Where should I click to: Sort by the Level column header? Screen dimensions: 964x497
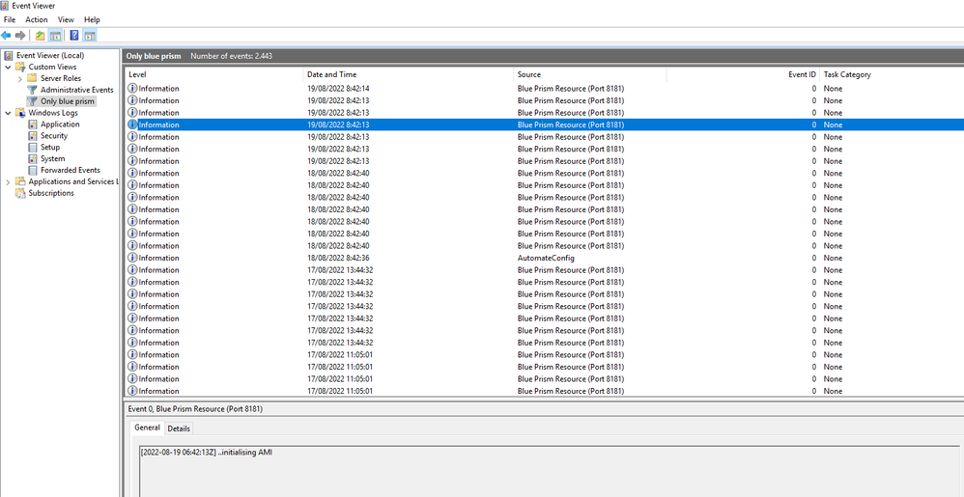[x=214, y=75]
